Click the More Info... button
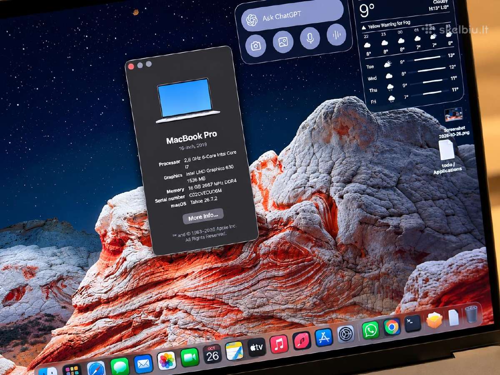Viewport: 500px width, 375px height. (203, 216)
